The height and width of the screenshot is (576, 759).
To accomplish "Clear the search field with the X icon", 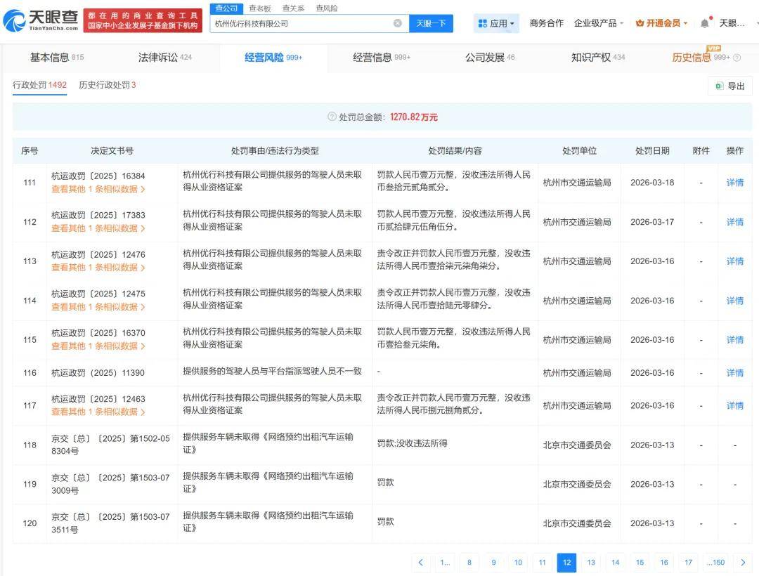I will point(397,23).
